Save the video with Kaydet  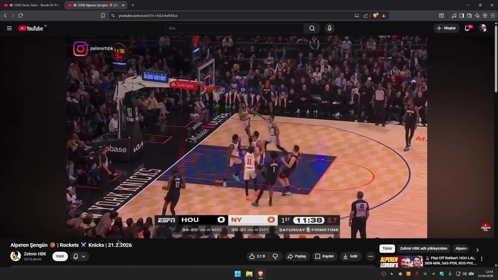[324, 256]
